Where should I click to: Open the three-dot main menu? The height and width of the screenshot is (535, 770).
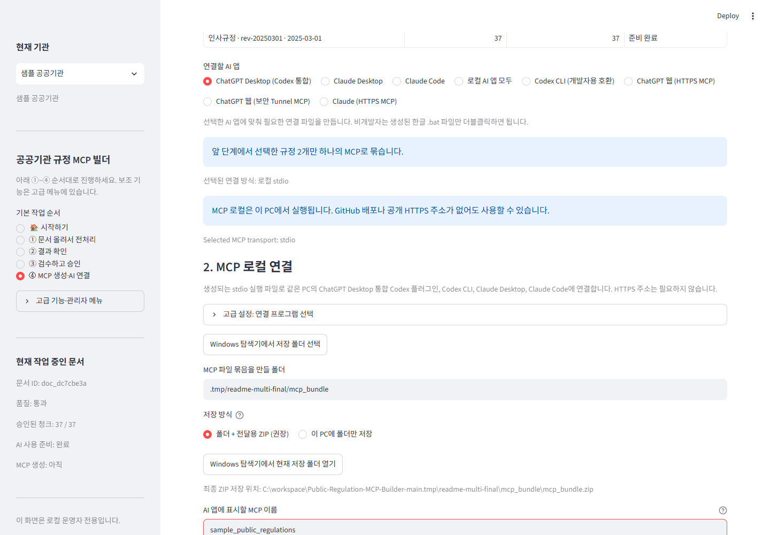pos(752,16)
